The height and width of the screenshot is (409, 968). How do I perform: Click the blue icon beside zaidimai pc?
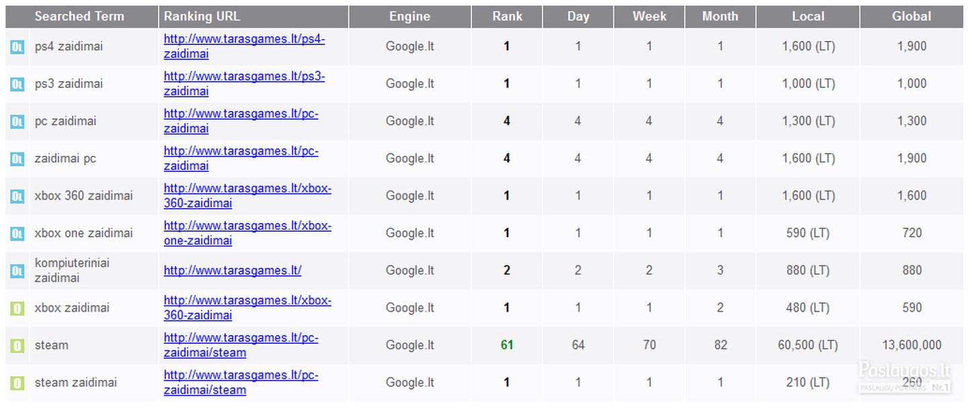tap(17, 159)
